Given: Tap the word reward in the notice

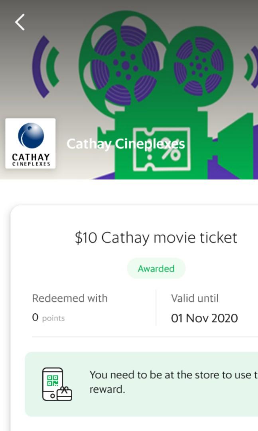Looking at the screenshot, I should click(x=107, y=389).
